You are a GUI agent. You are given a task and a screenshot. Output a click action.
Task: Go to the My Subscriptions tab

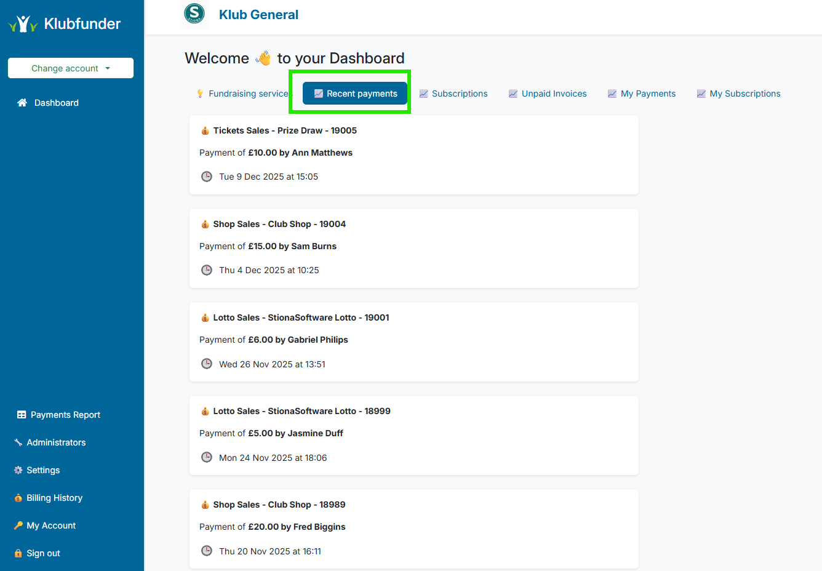738,94
